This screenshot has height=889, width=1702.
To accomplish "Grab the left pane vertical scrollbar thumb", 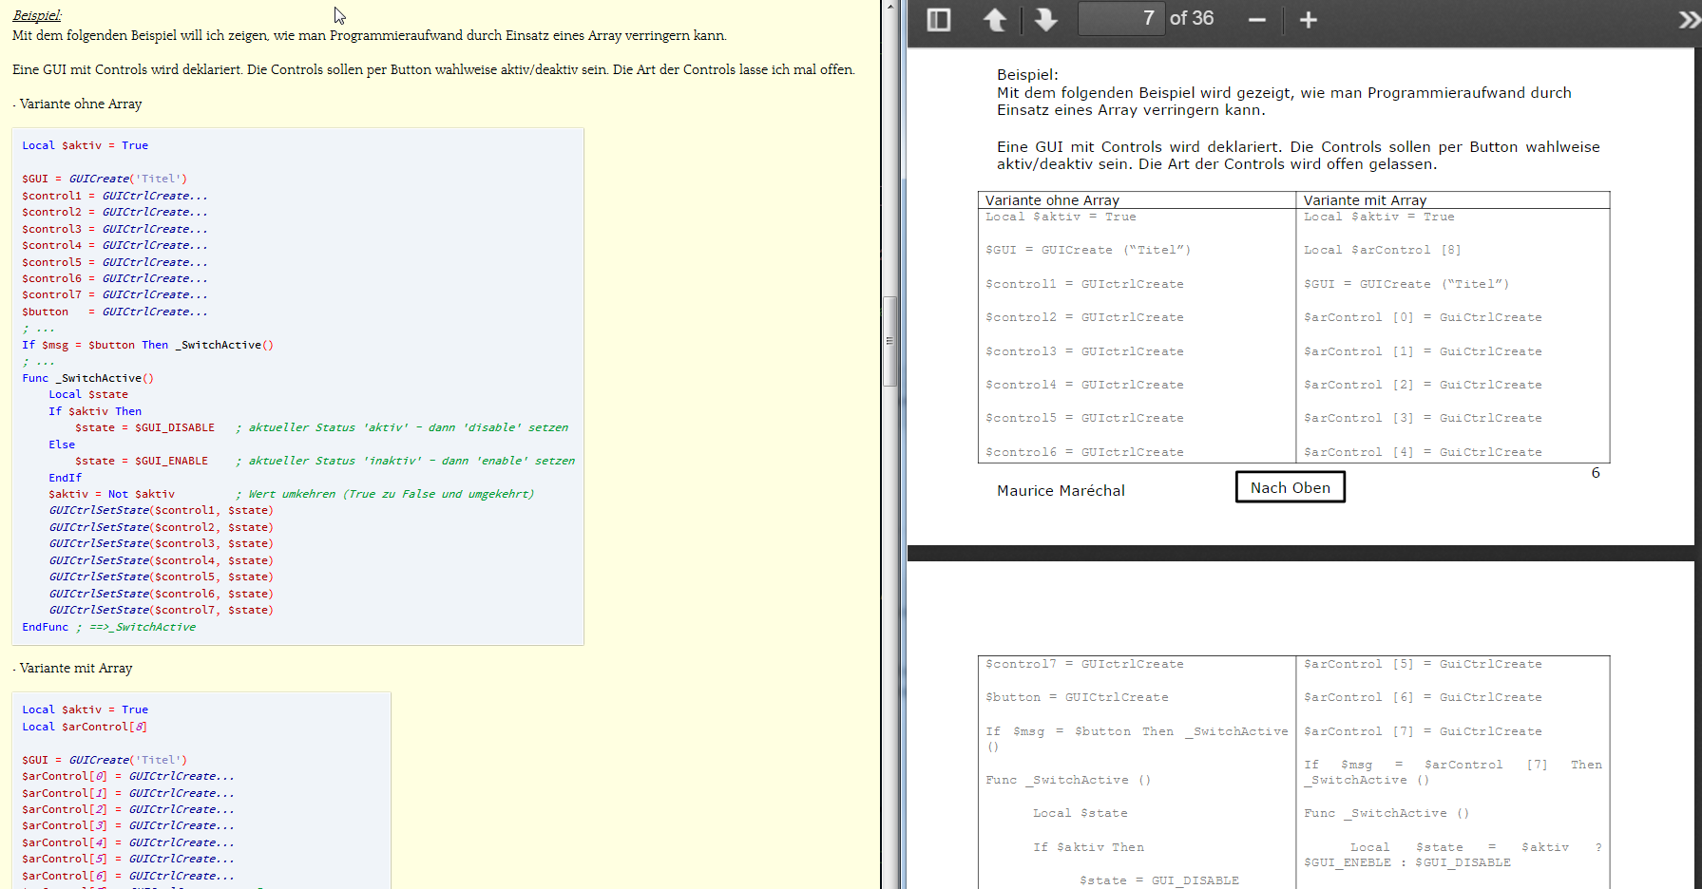I will pos(890,342).
